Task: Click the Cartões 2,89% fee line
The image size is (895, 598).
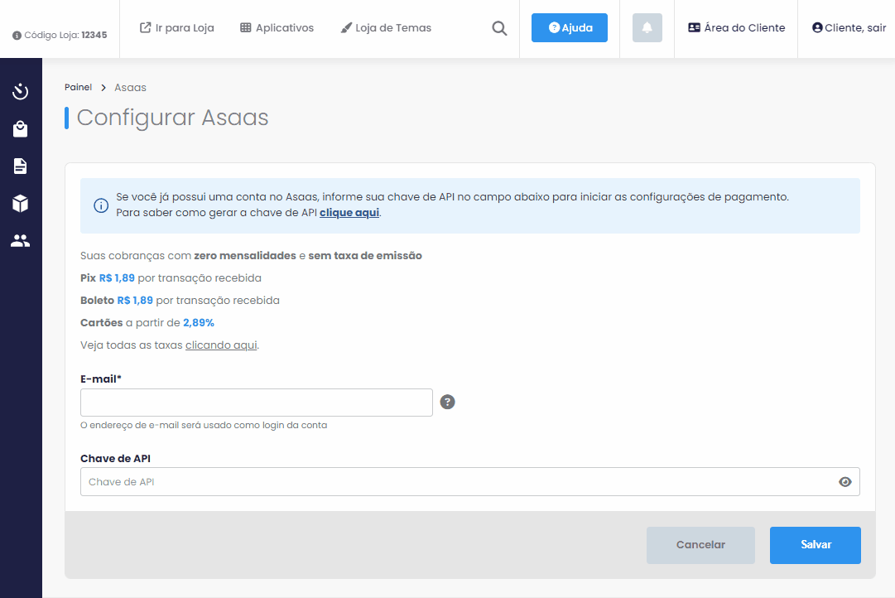Action: click(x=147, y=323)
